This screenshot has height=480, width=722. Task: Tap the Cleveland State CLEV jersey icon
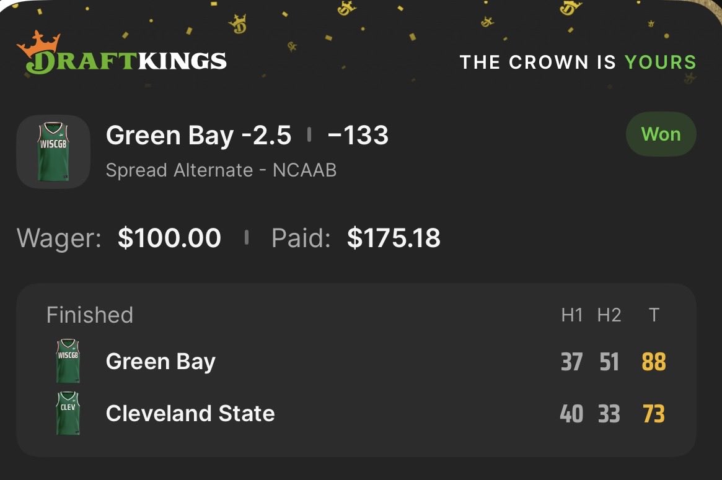coord(68,413)
